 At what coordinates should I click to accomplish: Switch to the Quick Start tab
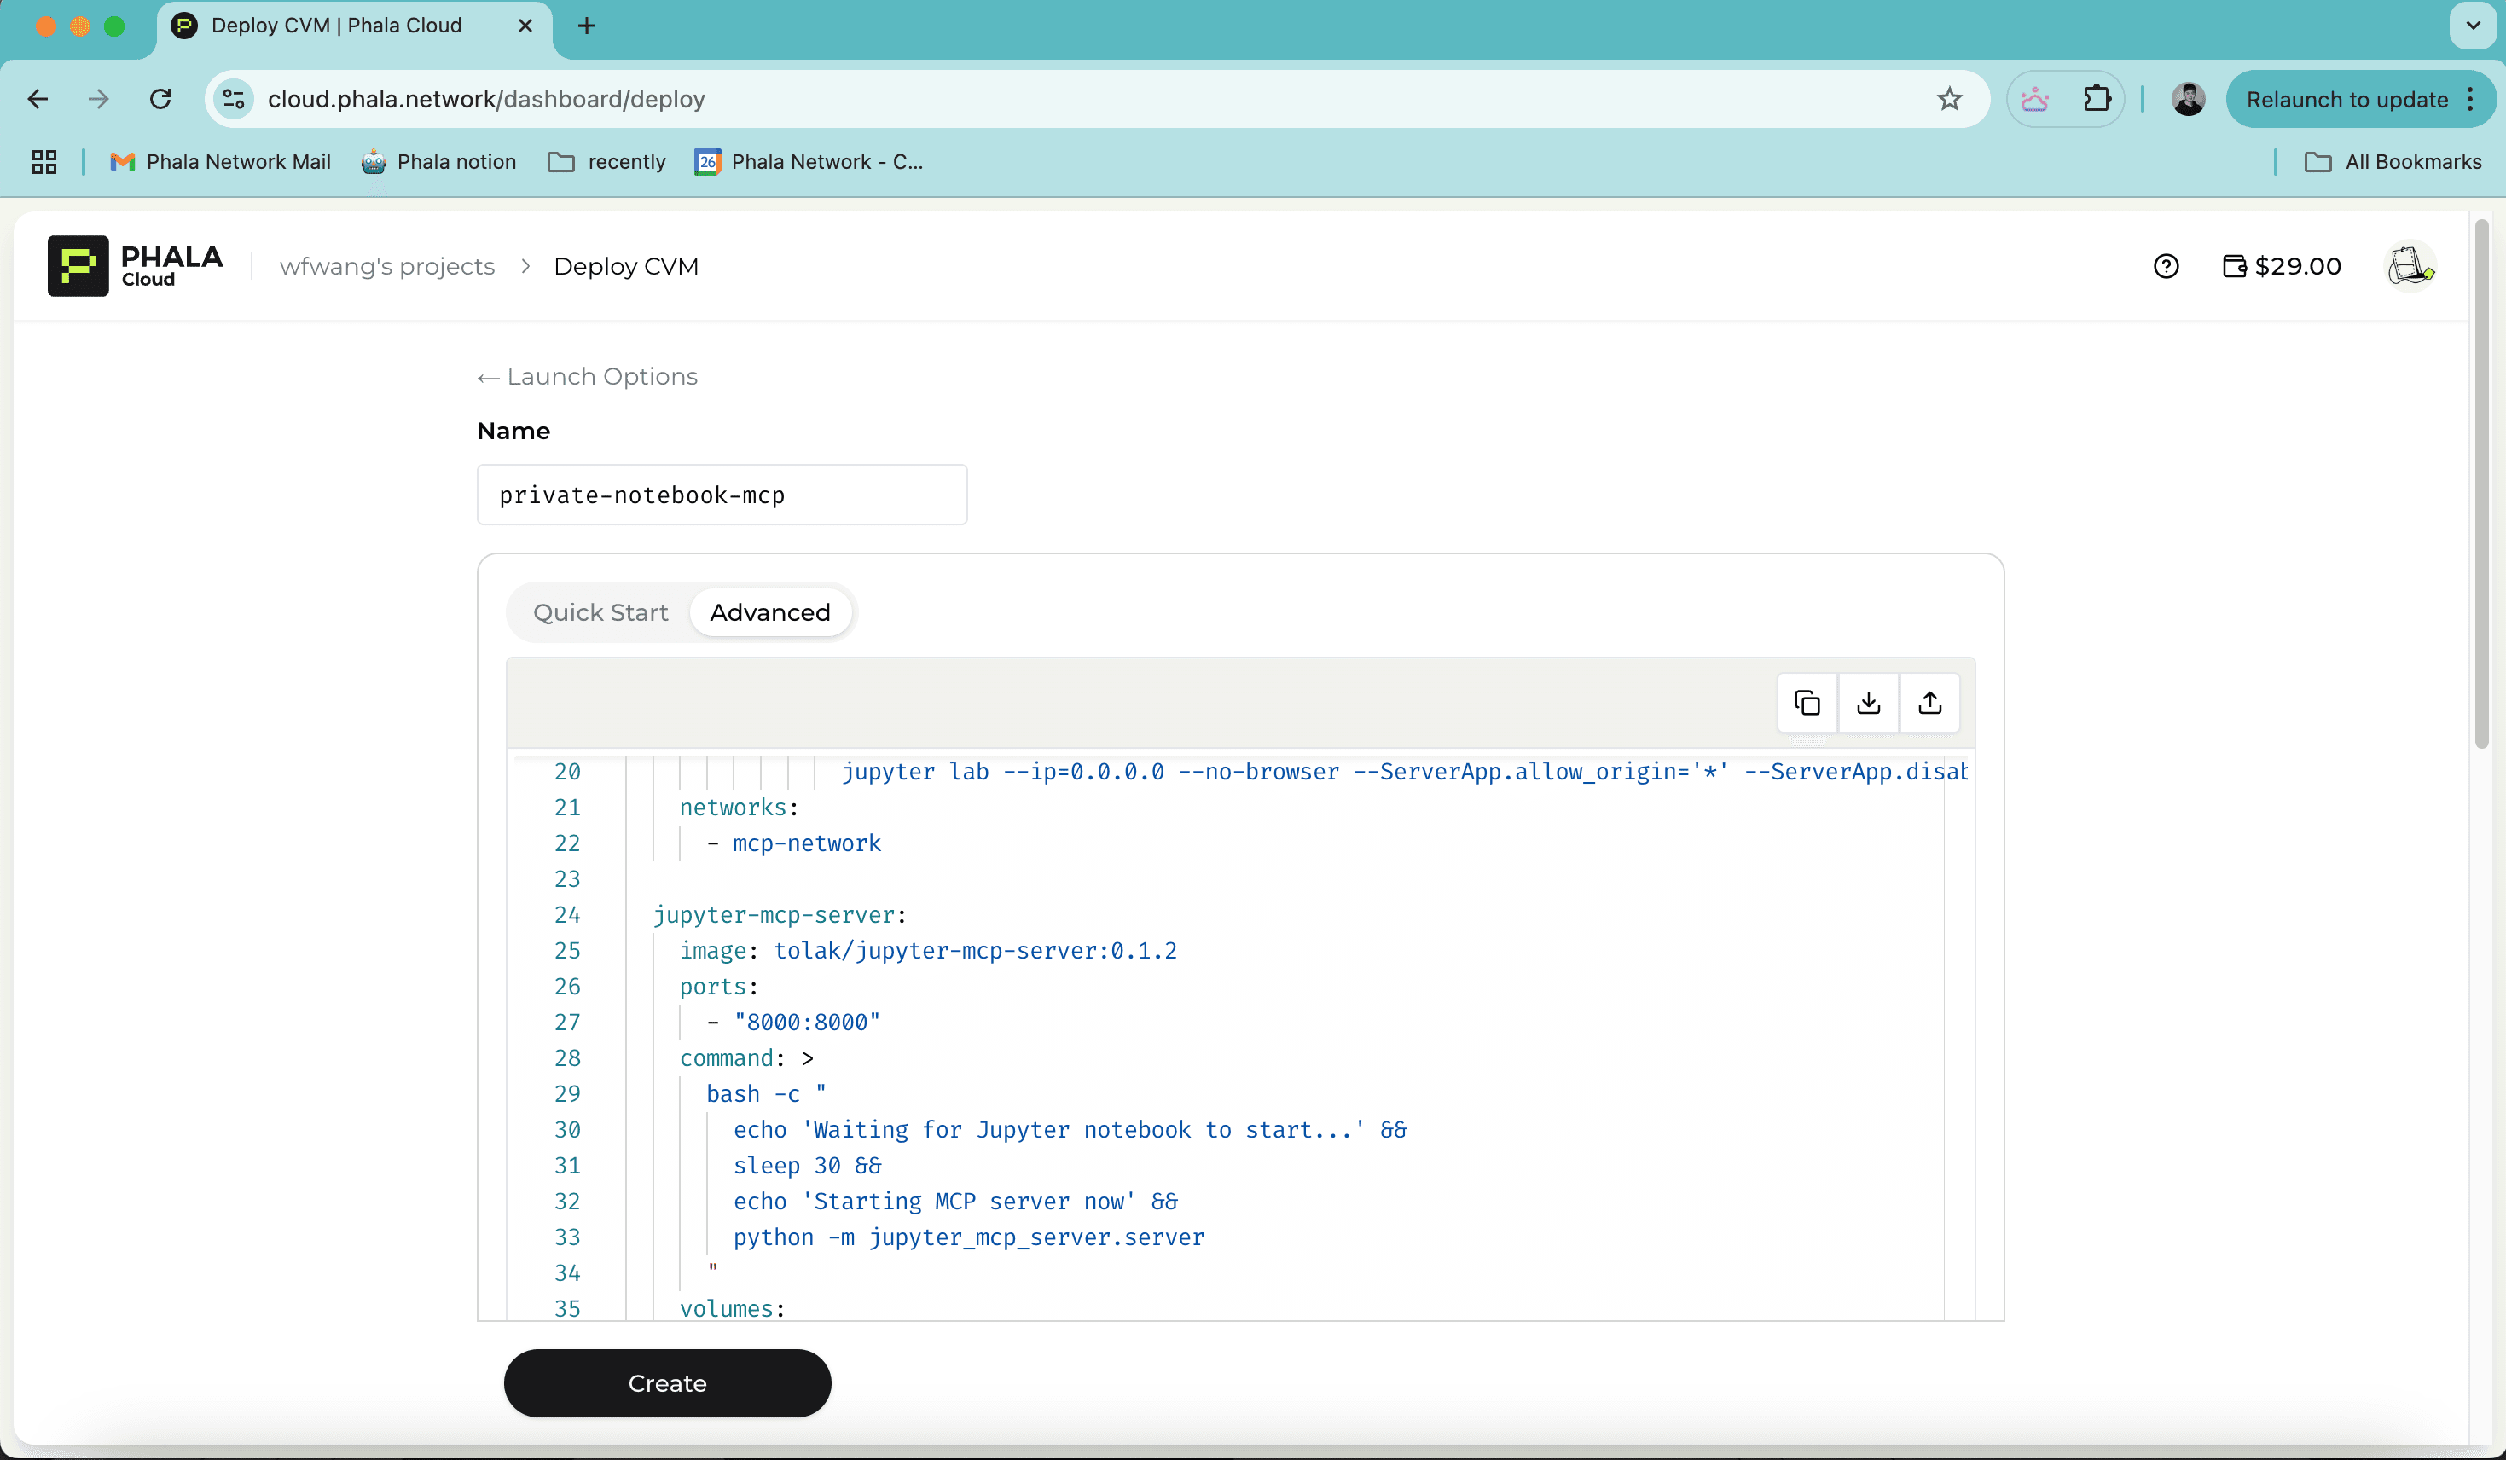click(x=600, y=612)
